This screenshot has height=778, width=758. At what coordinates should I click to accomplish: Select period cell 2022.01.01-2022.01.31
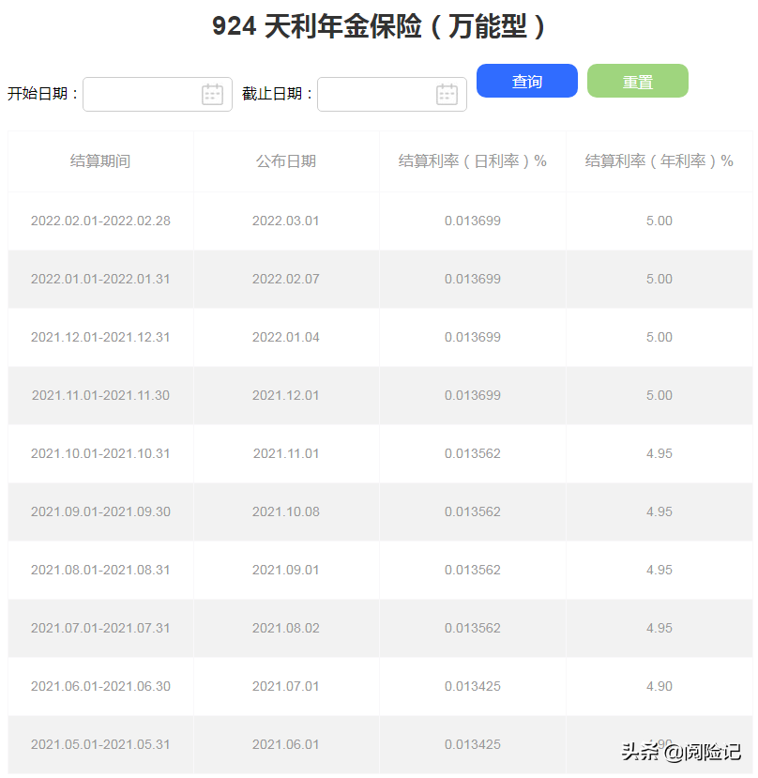click(x=100, y=279)
